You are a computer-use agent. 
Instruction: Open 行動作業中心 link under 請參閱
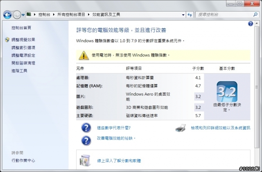pos(23,161)
